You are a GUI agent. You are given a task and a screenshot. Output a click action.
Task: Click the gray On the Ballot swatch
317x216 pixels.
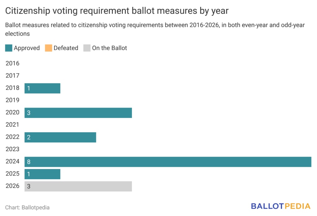tap(87, 48)
